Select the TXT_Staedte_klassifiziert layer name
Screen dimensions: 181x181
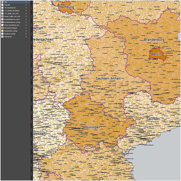11,11
